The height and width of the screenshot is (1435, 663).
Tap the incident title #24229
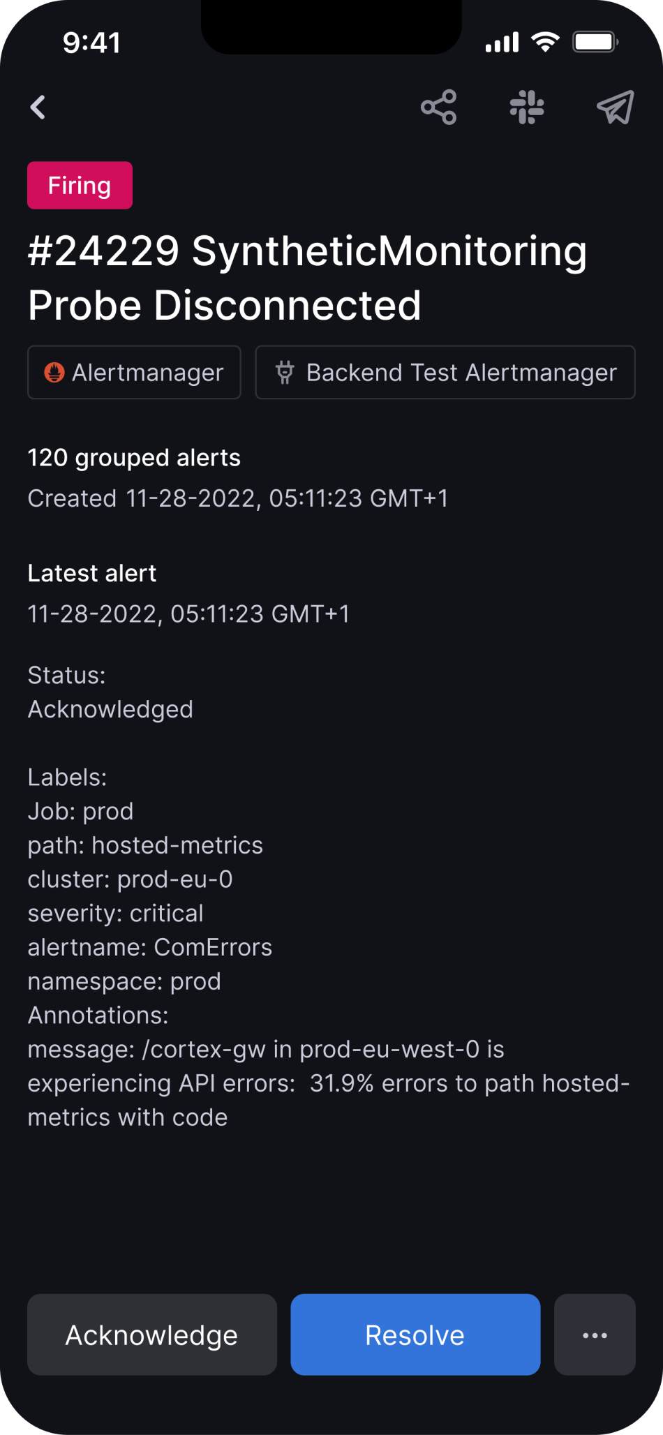[307, 278]
